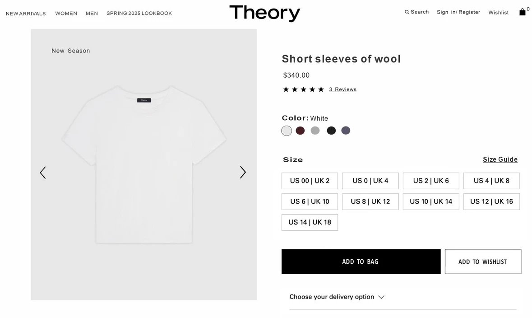Click the Add to Wishlist button
The height and width of the screenshot is (318, 532).
[x=483, y=262]
